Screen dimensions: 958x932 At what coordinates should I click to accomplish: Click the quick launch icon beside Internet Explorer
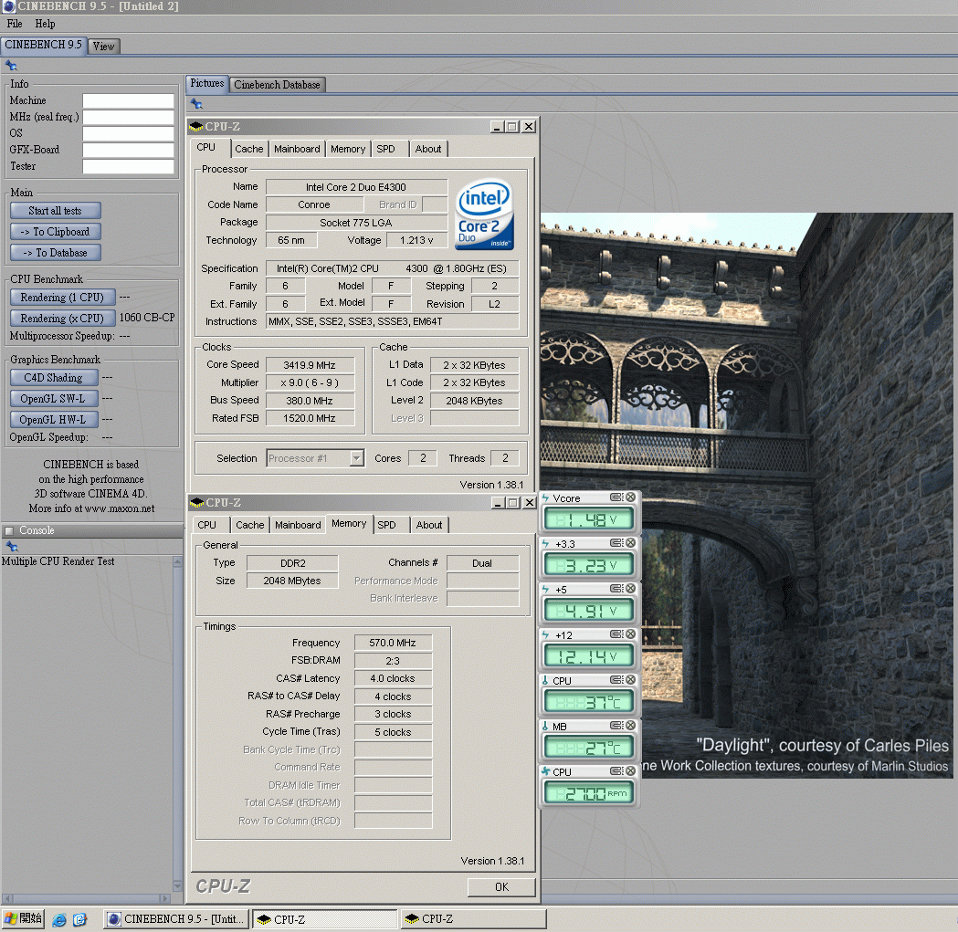pos(79,919)
